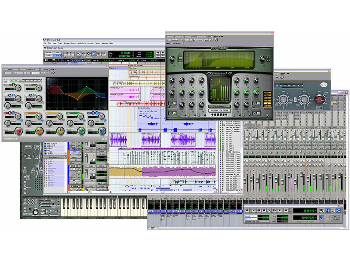Viewport: 350px width, 262px height.
Task: Switch Channel G to Dynamics view
Action: 220,107
